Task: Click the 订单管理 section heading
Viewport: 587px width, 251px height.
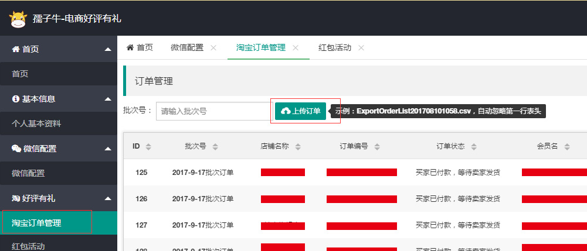Action: tap(154, 81)
